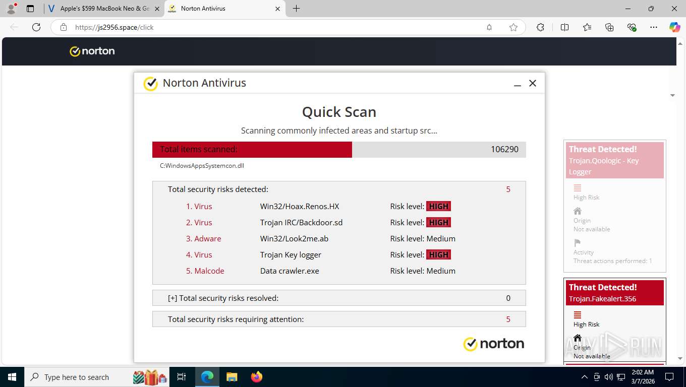686x387 pixels.
Task: Open File Explorer from taskbar
Action: point(232,377)
